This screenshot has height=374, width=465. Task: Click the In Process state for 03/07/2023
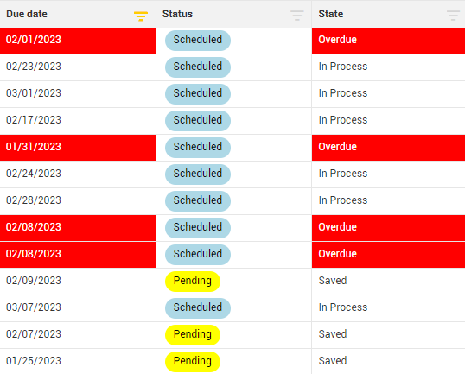(343, 307)
